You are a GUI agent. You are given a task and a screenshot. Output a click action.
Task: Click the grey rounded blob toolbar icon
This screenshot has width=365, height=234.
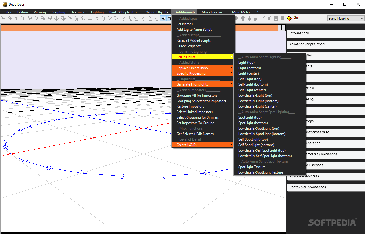(283, 18)
